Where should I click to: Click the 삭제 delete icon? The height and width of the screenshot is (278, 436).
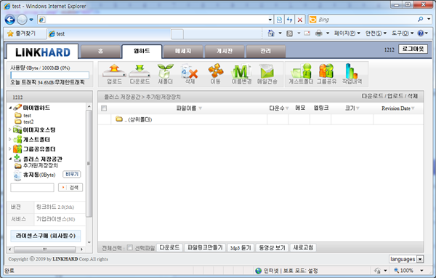(x=190, y=71)
